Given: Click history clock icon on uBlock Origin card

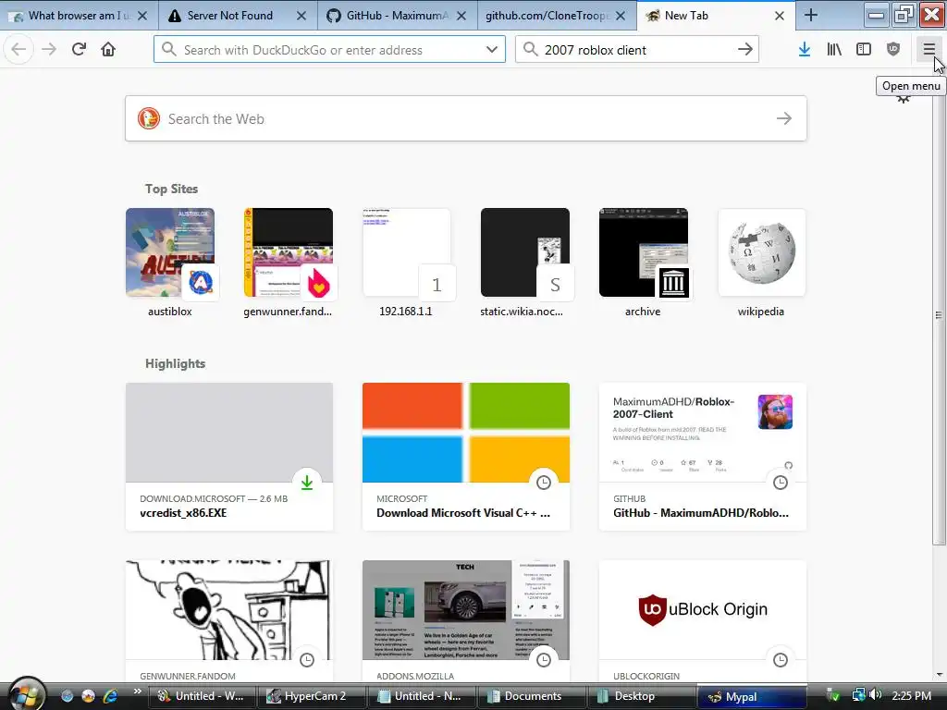Looking at the screenshot, I should [781, 659].
